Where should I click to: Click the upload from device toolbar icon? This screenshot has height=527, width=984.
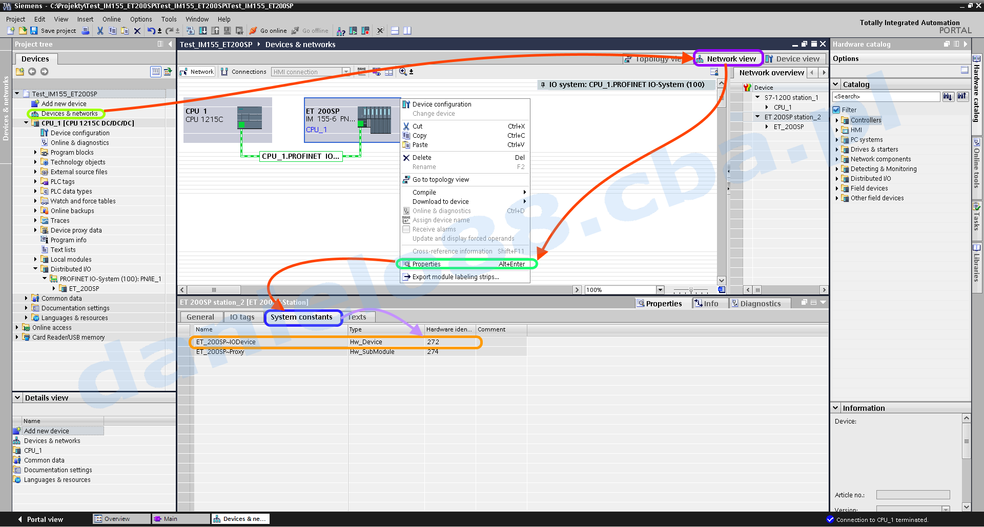(x=215, y=31)
